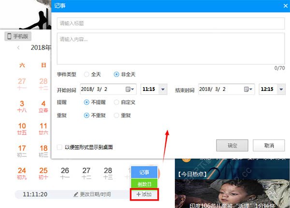This screenshot has width=290, height=208.
Task: Expand the start time 11:15 dropdown
Action: tap(163, 89)
